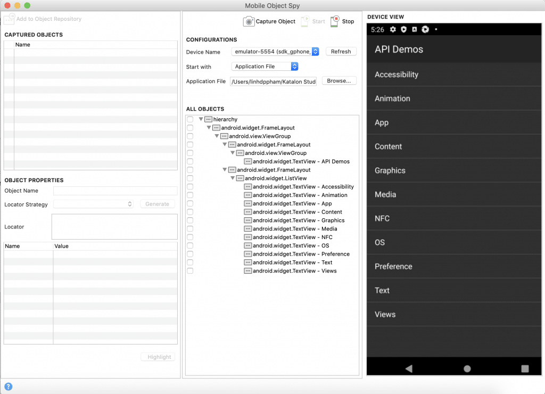Viewport: 545px width, 394px height.
Task: Collapse the first android.view.ViewGroup node
Action: click(217, 136)
